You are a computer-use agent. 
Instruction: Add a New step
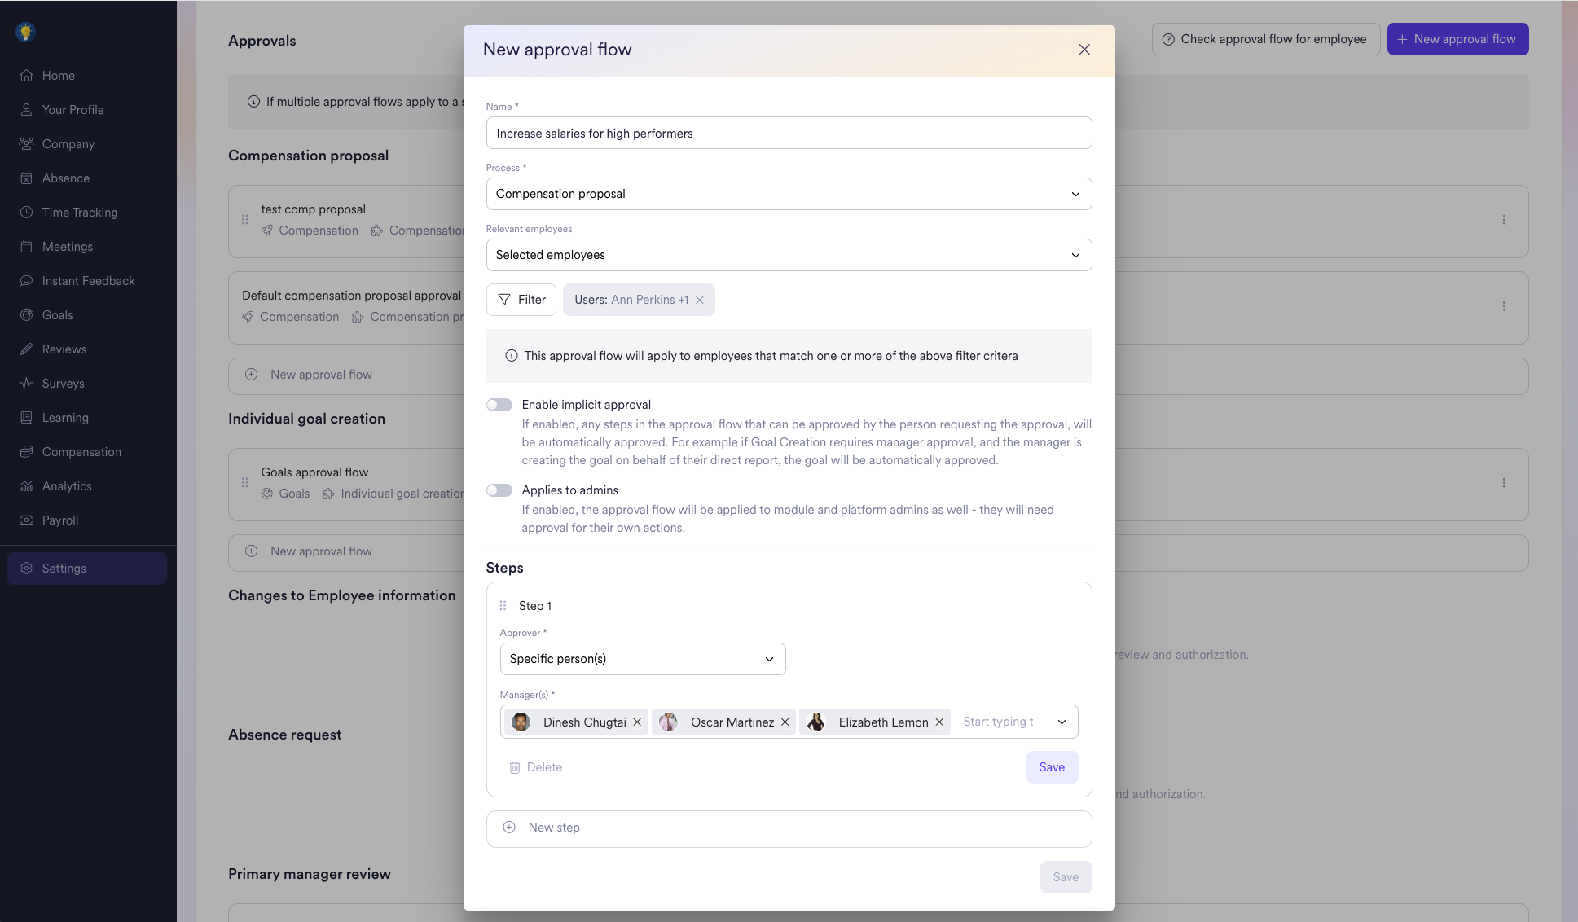(x=789, y=828)
